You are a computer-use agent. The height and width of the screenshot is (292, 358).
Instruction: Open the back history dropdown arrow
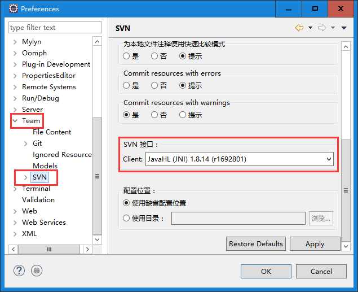310,28
